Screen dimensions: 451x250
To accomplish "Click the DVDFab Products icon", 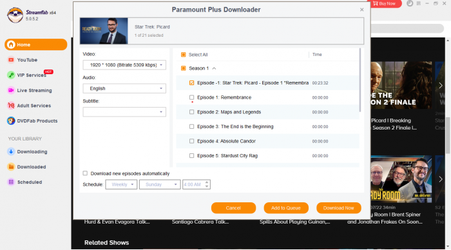I will (x=11, y=121).
